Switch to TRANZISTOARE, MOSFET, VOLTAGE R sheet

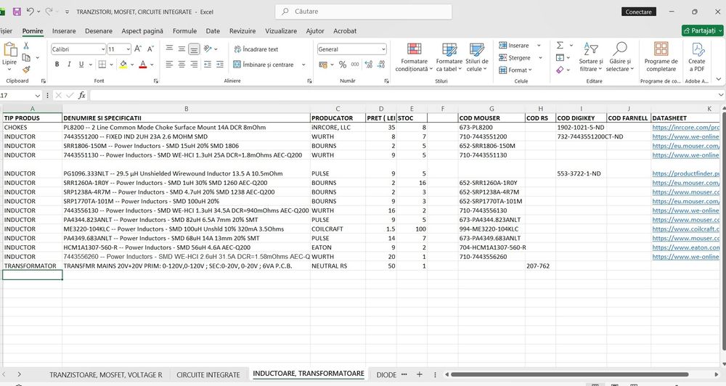(x=106, y=374)
